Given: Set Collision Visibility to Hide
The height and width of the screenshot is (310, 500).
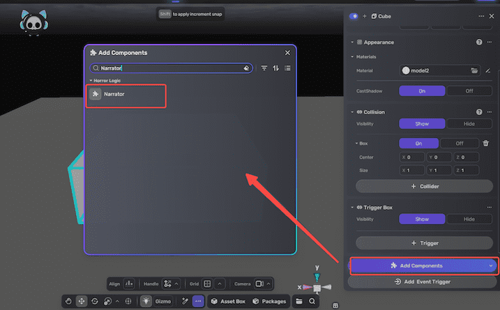Looking at the screenshot, I should [x=469, y=123].
